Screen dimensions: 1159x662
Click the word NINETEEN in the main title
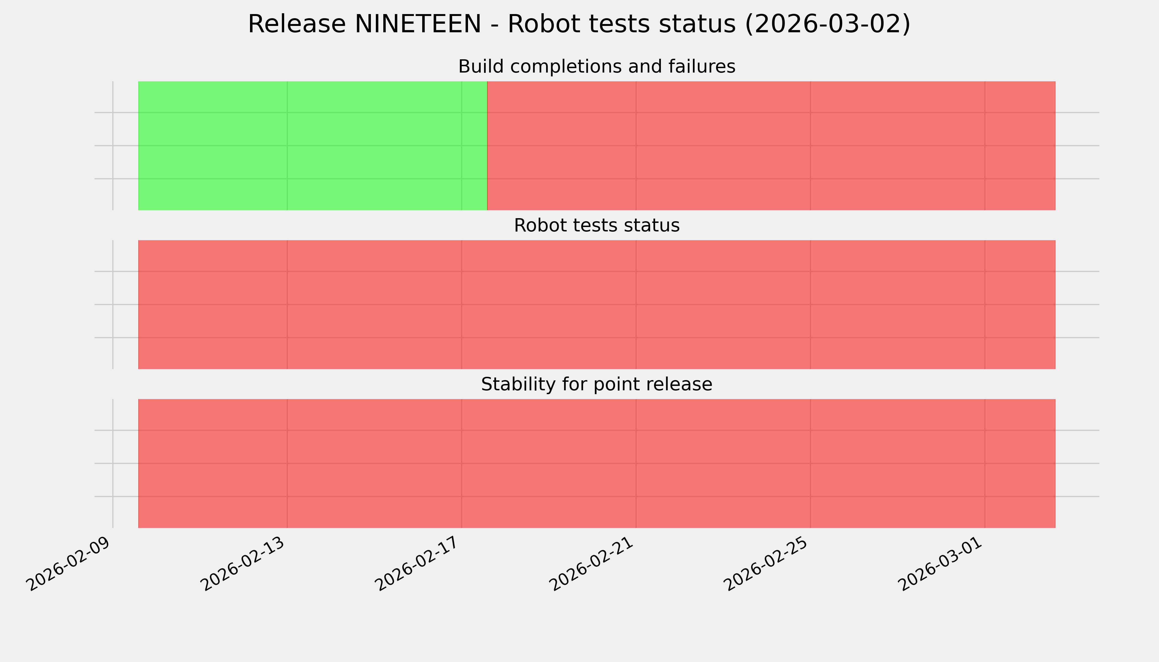coord(417,24)
